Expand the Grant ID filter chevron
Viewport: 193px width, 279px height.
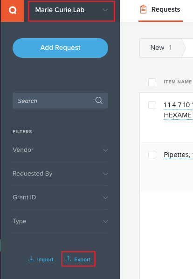[105, 197]
